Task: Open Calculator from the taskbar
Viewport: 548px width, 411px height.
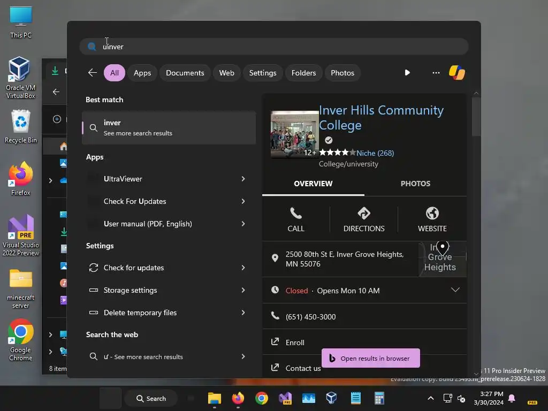Action: coord(379,398)
